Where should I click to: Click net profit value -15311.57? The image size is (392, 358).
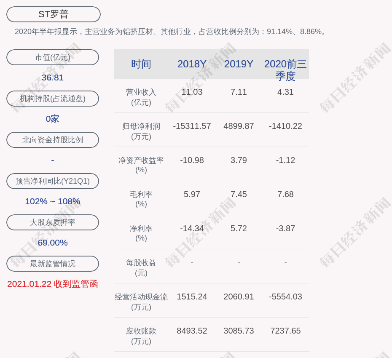(192, 126)
